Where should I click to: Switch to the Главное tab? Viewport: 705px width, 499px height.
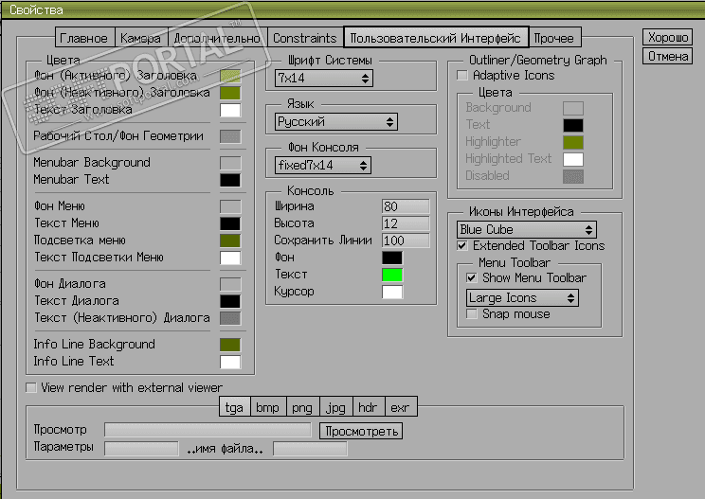click(85, 38)
